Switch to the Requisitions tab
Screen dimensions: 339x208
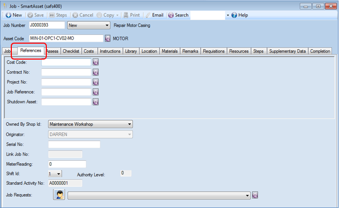pos(213,51)
